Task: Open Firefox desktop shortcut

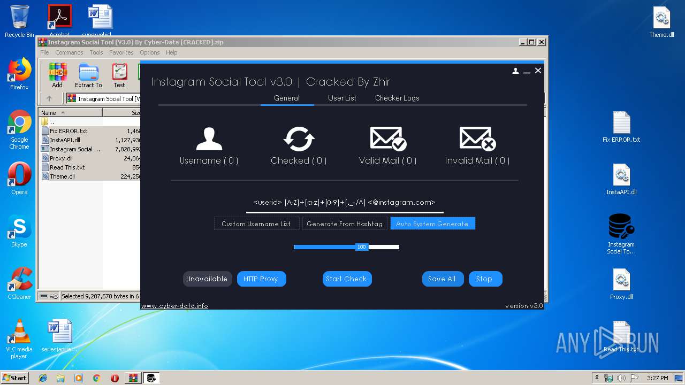Action: tap(19, 74)
